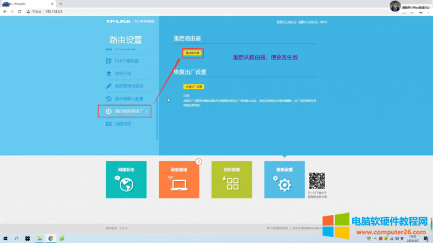Click the yellow 重启路由器 button
The height and width of the screenshot is (243, 433).
(x=192, y=52)
